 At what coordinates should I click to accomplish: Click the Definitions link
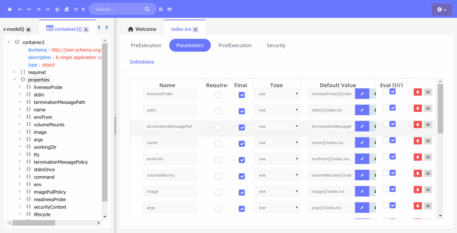pyautogui.click(x=142, y=62)
